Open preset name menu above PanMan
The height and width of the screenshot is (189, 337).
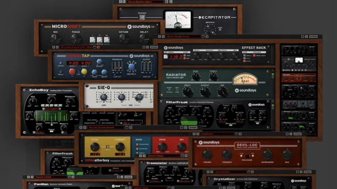[51, 177]
